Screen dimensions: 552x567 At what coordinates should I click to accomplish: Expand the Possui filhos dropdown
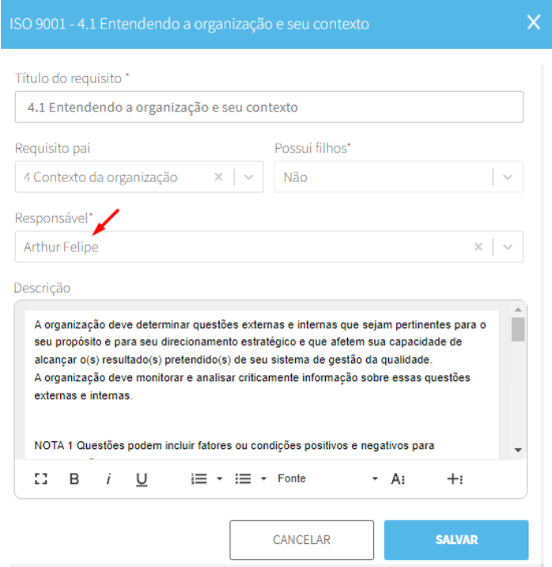tap(508, 177)
